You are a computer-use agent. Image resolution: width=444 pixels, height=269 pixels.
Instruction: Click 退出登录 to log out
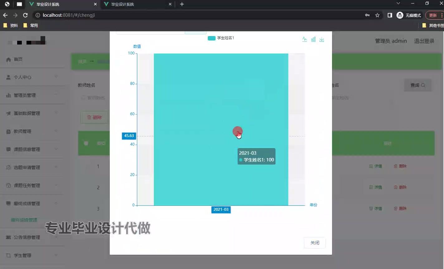coord(424,41)
